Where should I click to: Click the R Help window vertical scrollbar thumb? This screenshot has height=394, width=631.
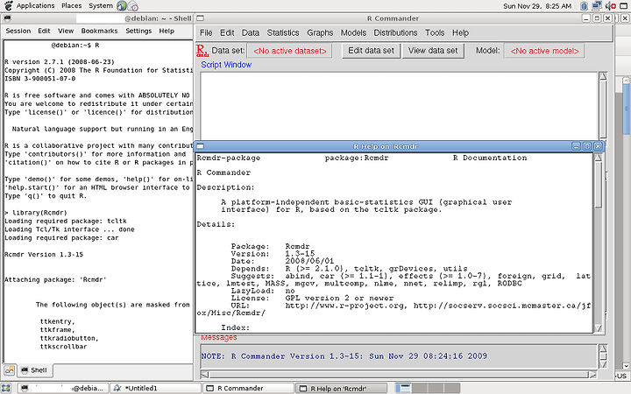pyautogui.click(x=598, y=185)
